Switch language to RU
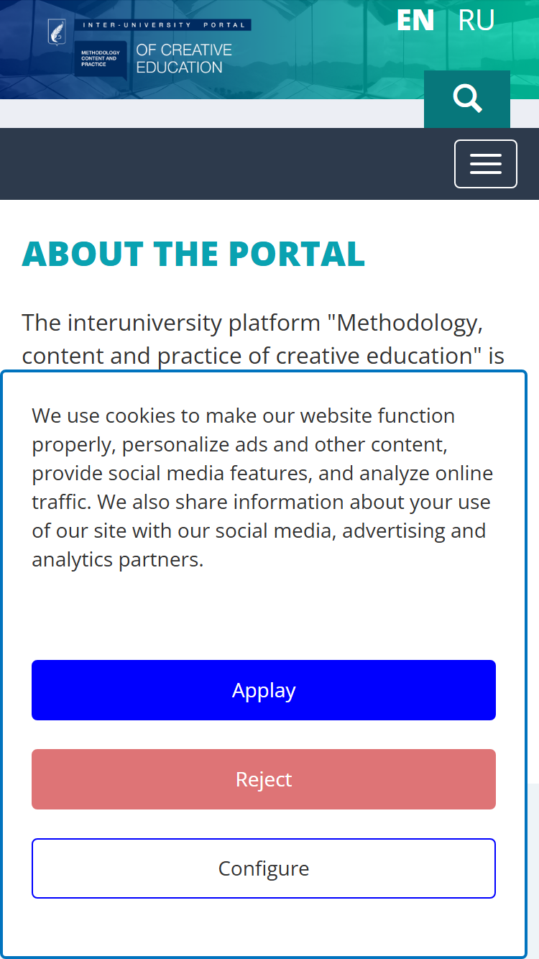Viewport: 539px width, 959px height. click(476, 20)
